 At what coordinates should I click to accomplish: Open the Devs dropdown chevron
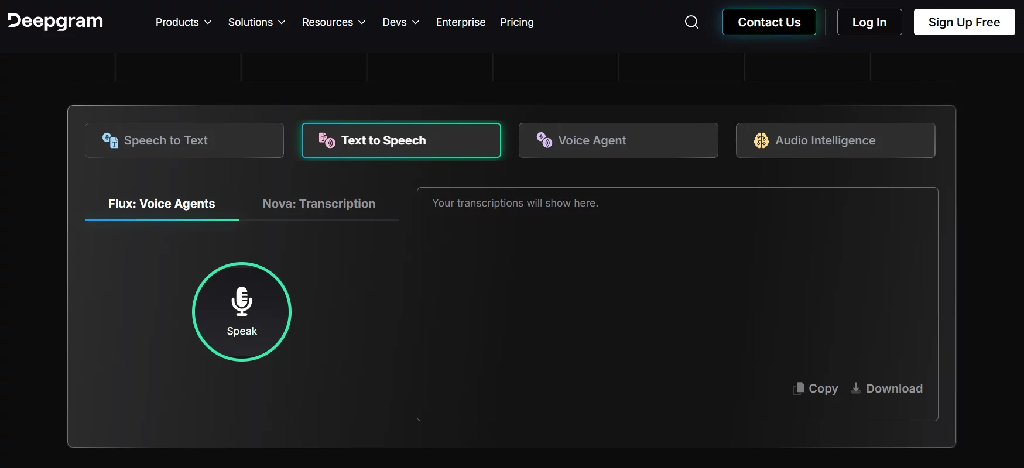416,22
